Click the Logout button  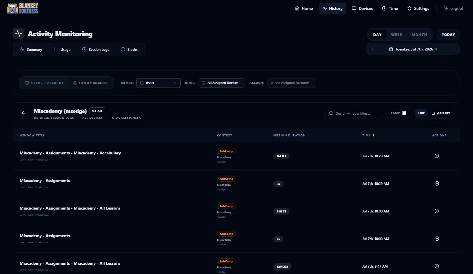click(454, 8)
